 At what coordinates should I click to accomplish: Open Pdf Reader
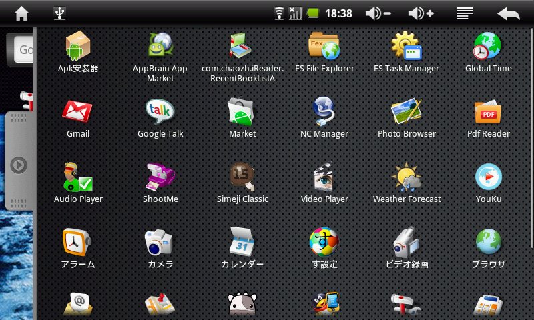(489, 117)
